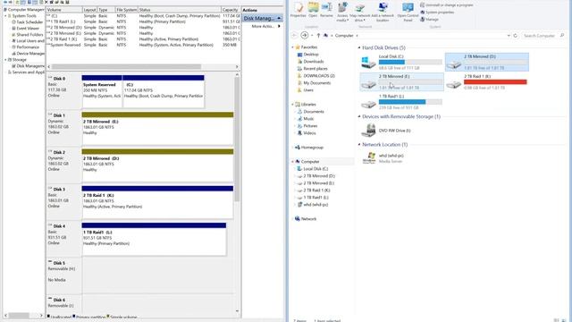
Task: Collapse Devices with Removable Storage section
Action: 359,117
